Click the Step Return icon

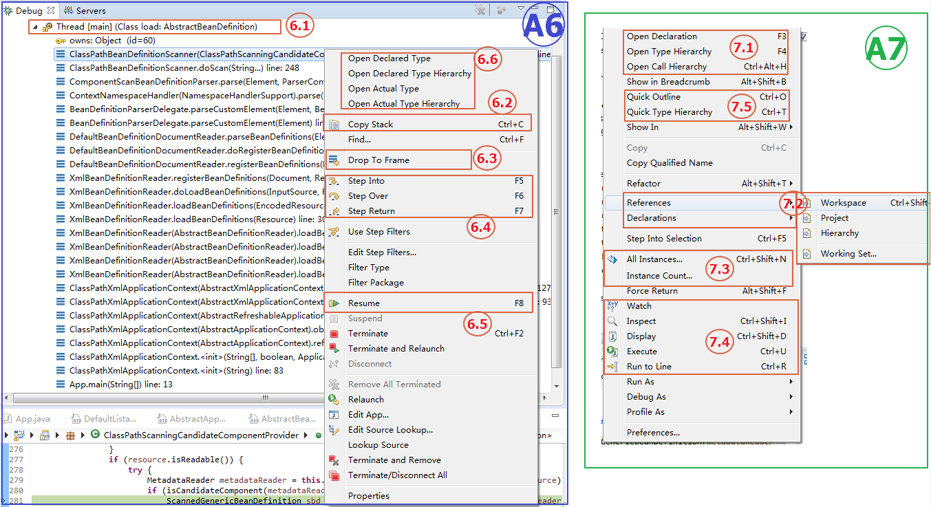click(334, 210)
